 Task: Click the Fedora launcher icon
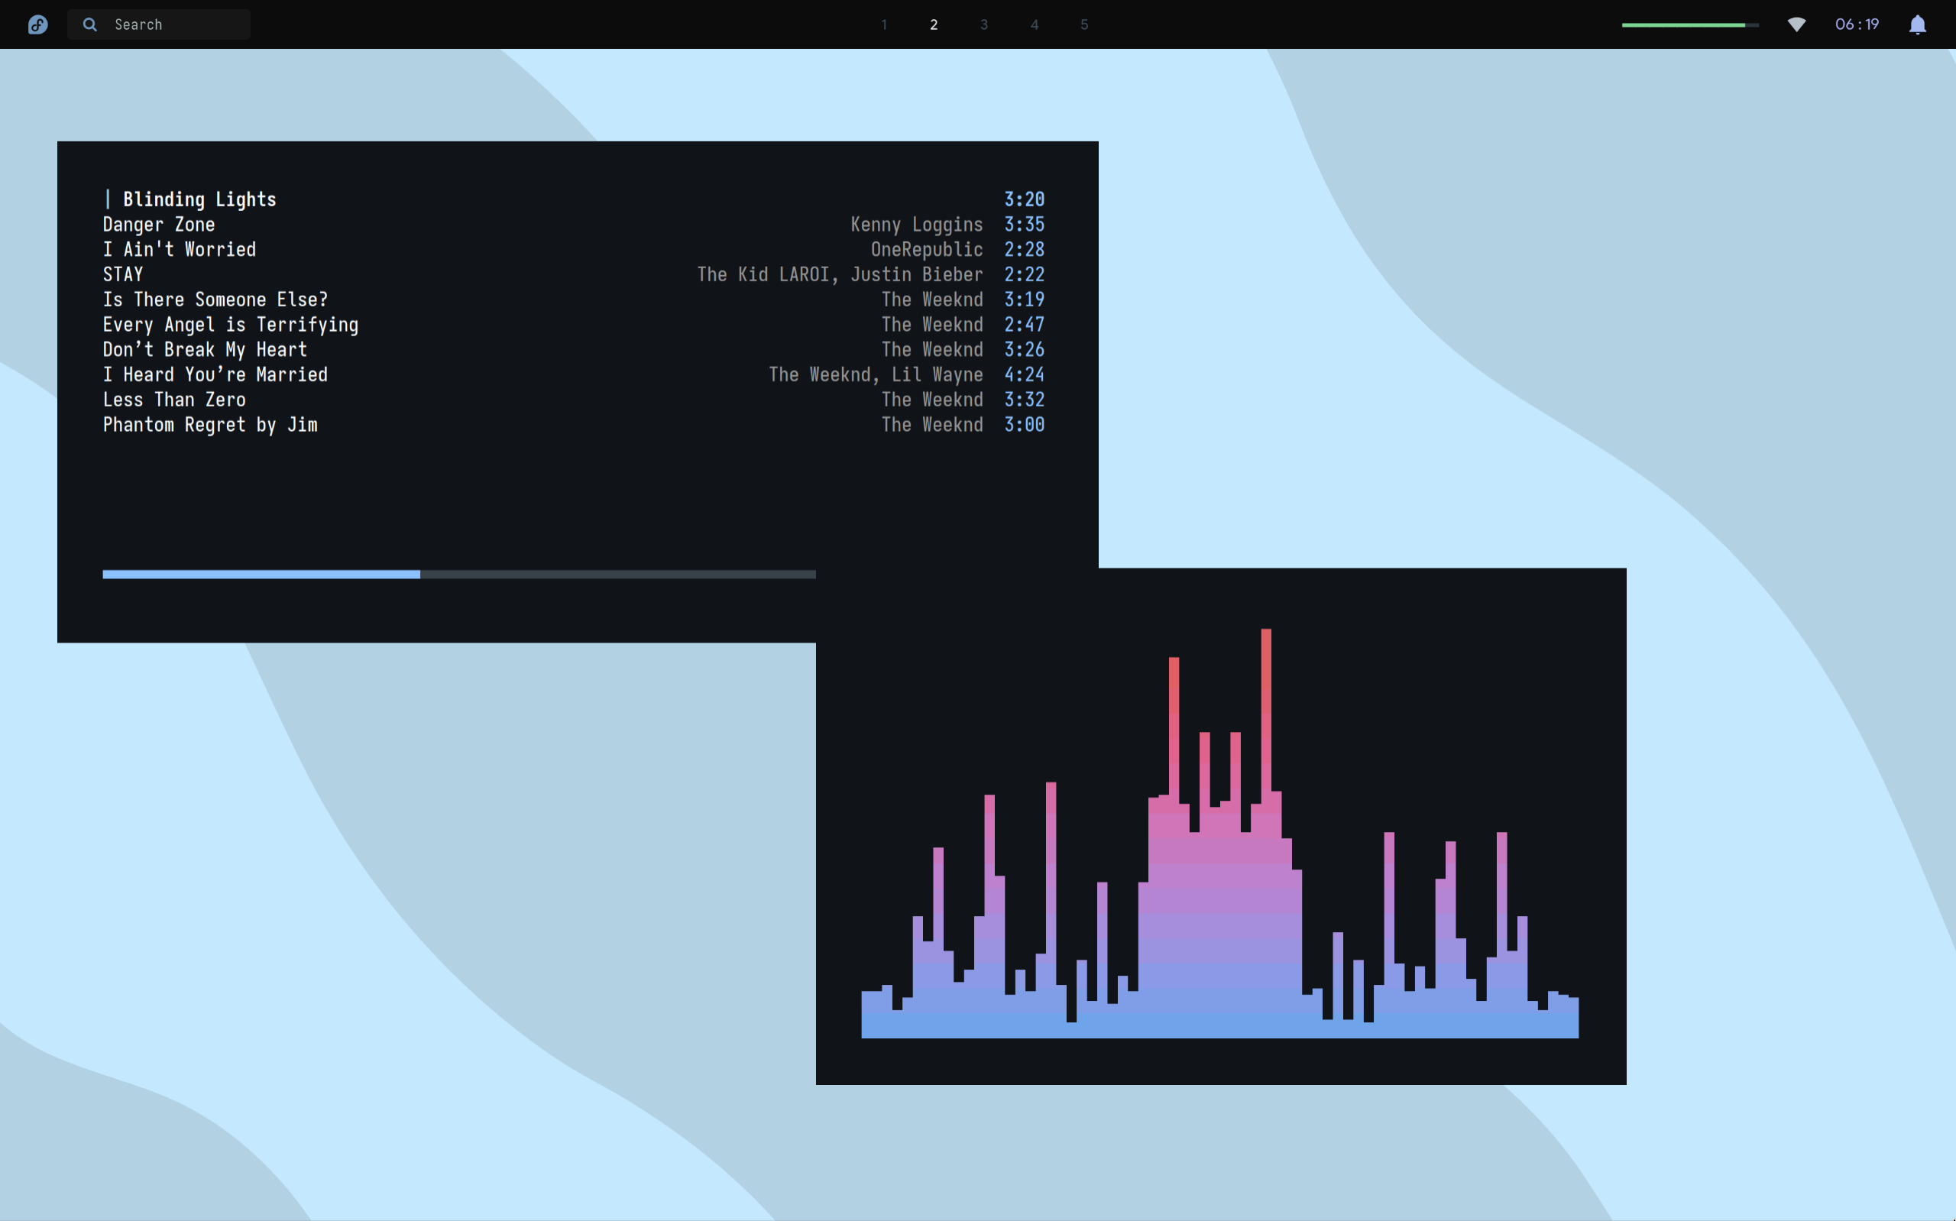(x=38, y=24)
